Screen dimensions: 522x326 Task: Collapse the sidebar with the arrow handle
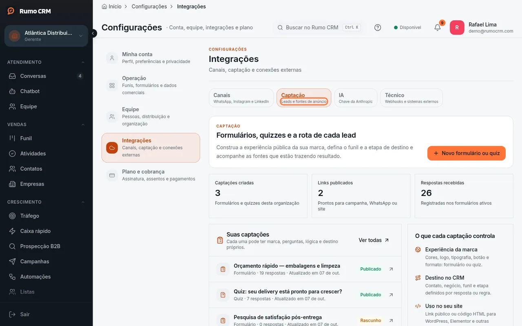[93, 33]
